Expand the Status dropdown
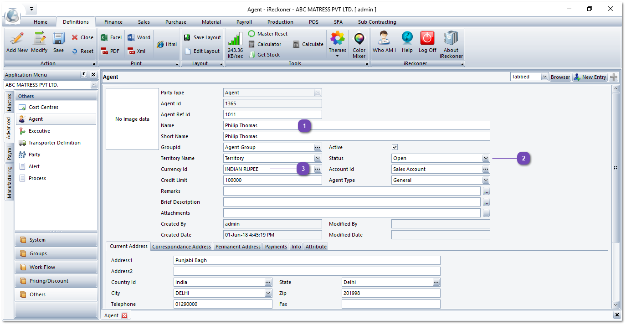This screenshot has width=626, height=325. click(x=486, y=158)
